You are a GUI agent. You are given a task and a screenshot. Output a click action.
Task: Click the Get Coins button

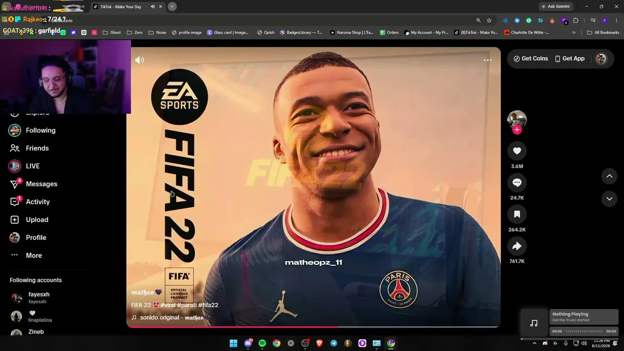point(530,58)
